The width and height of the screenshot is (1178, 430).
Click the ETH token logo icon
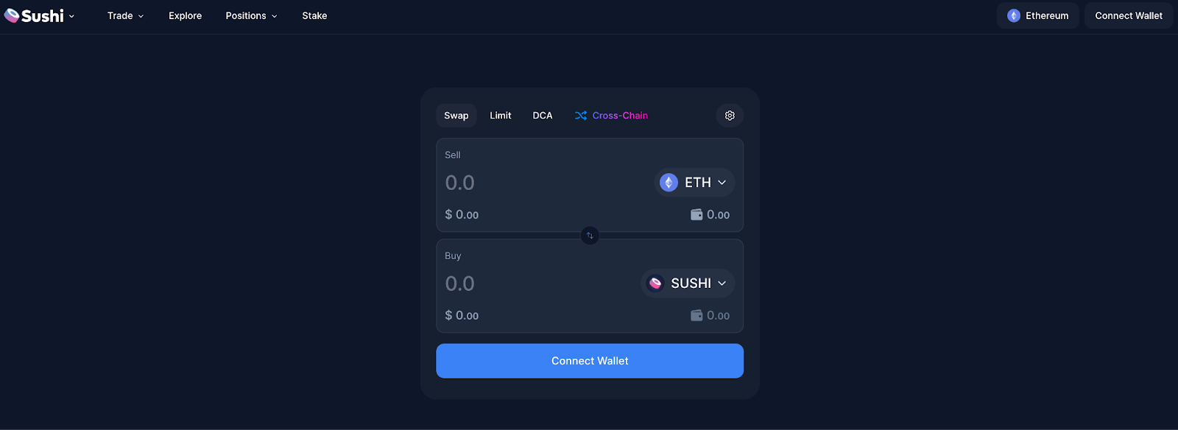point(669,183)
